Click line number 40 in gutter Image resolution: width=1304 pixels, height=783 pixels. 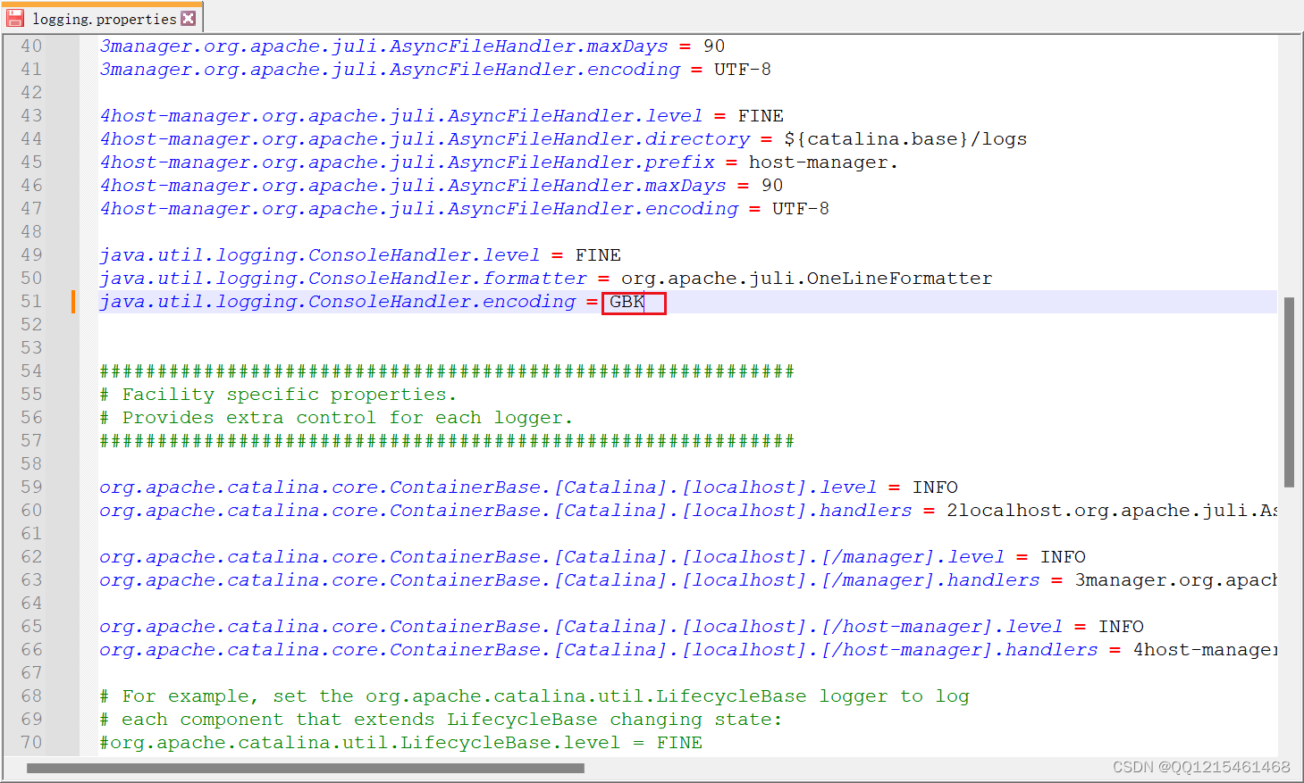tap(31, 46)
